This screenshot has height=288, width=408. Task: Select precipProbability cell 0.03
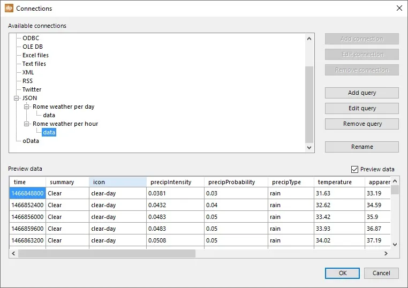pyautogui.click(x=236, y=193)
